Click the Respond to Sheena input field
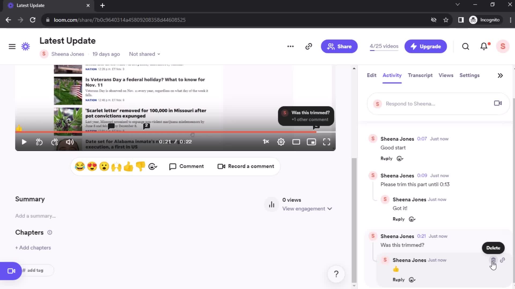 [436, 104]
